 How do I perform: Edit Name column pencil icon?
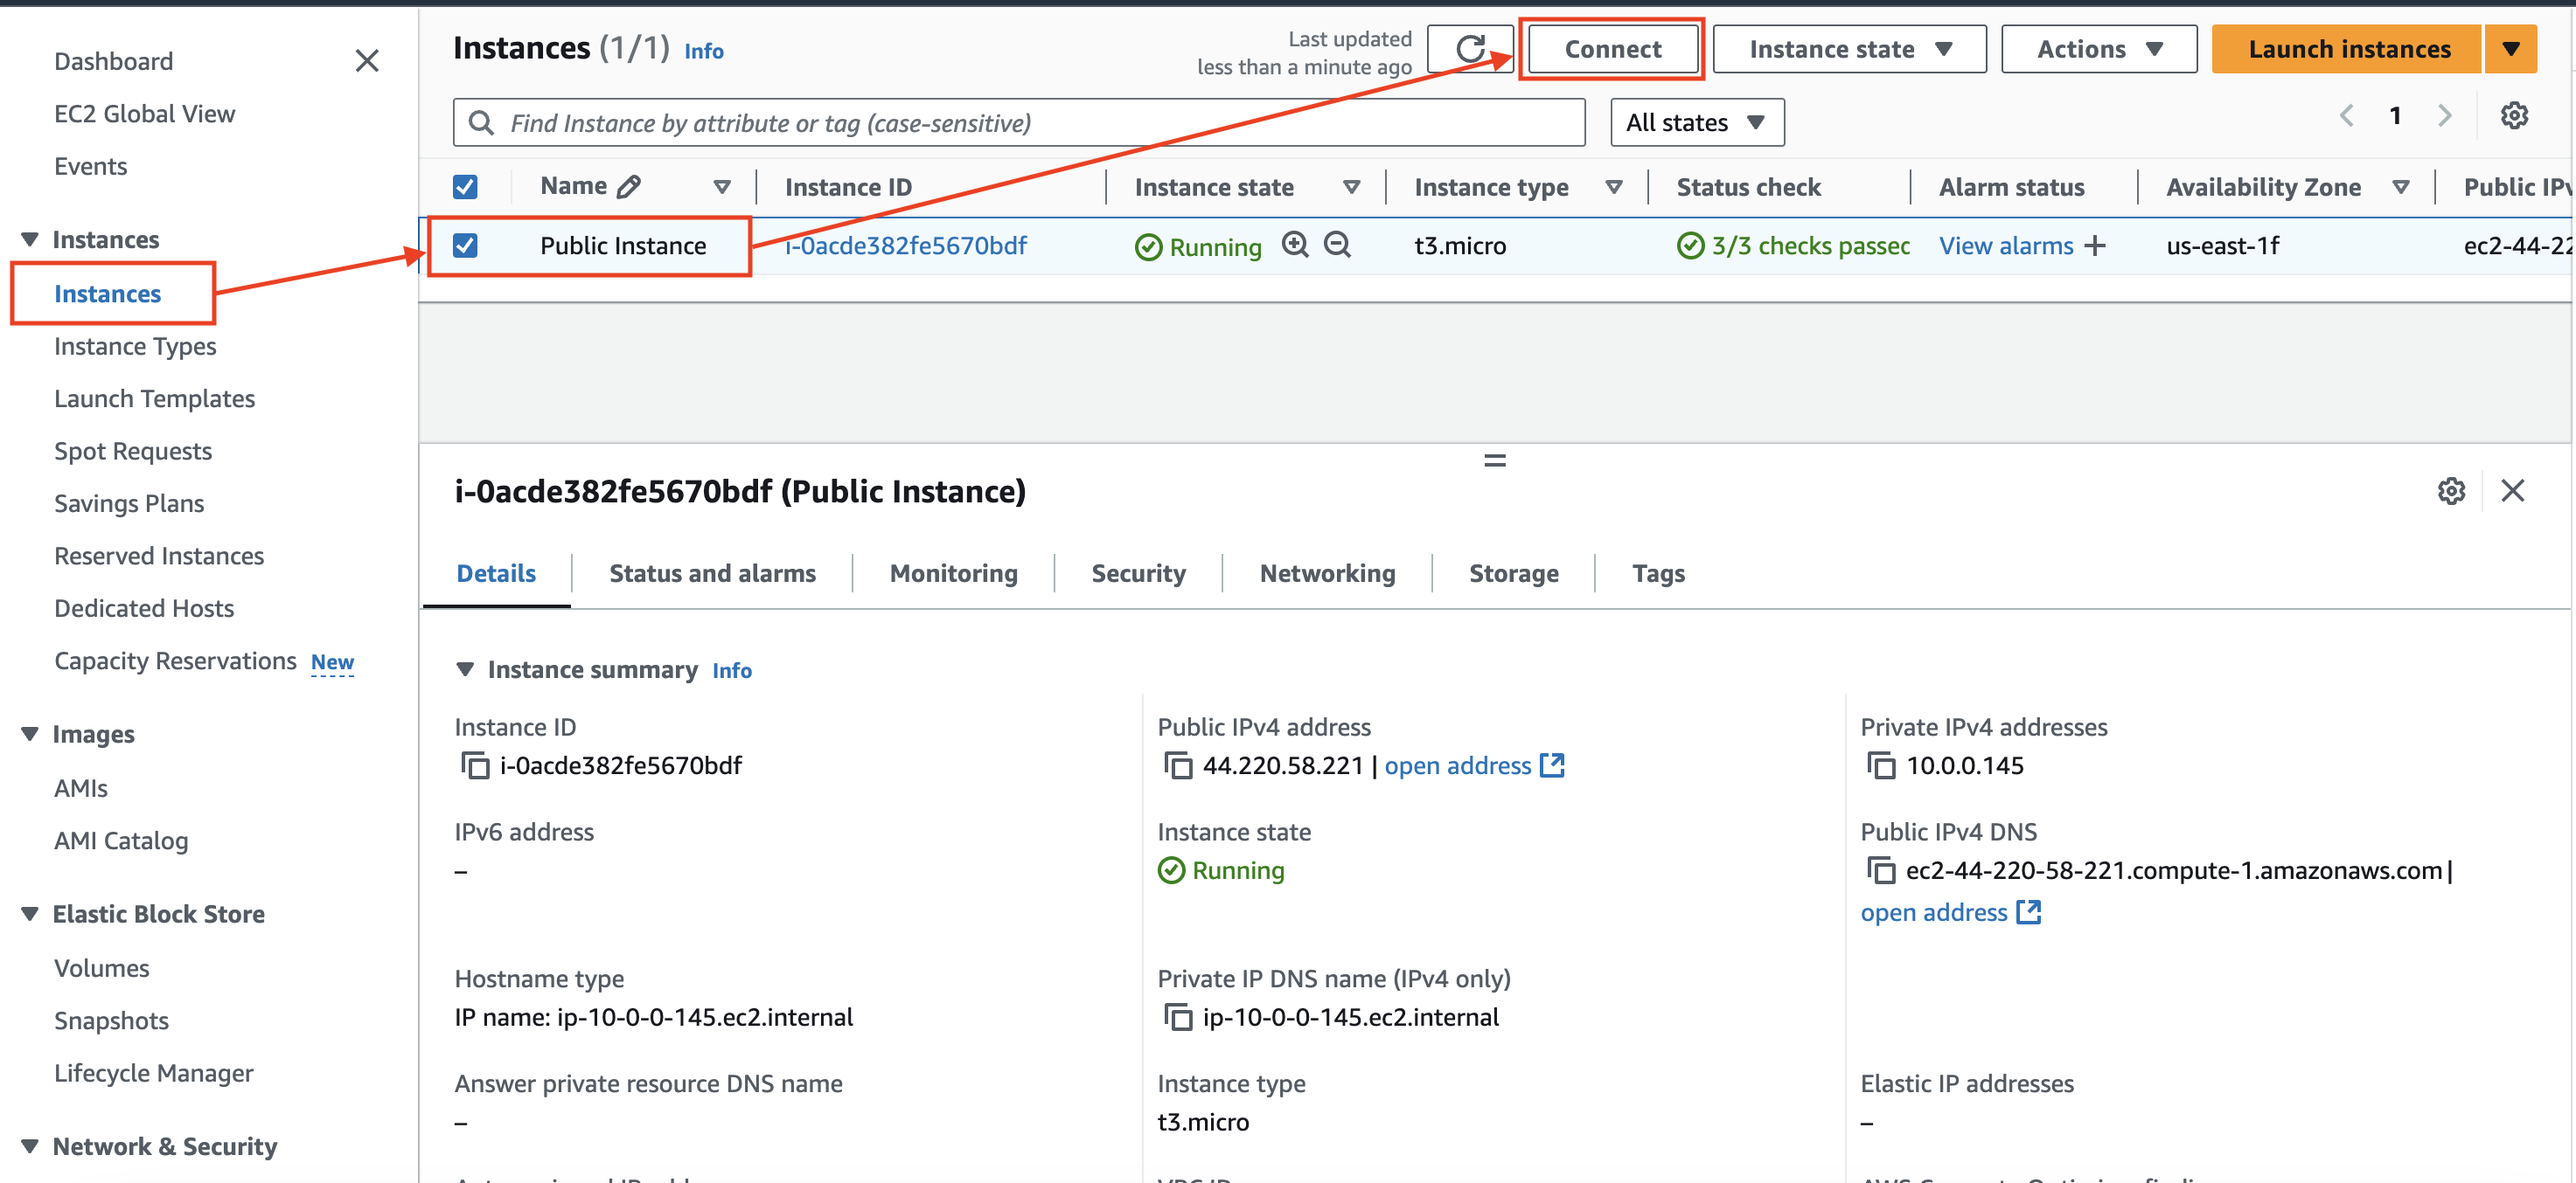point(629,187)
